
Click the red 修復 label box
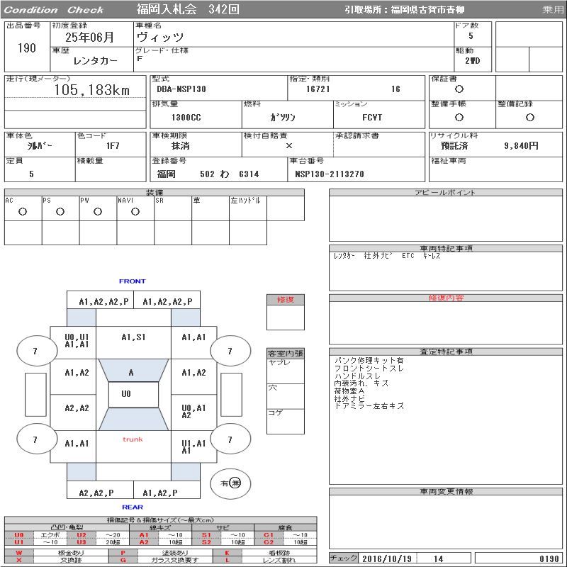point(285,300)
